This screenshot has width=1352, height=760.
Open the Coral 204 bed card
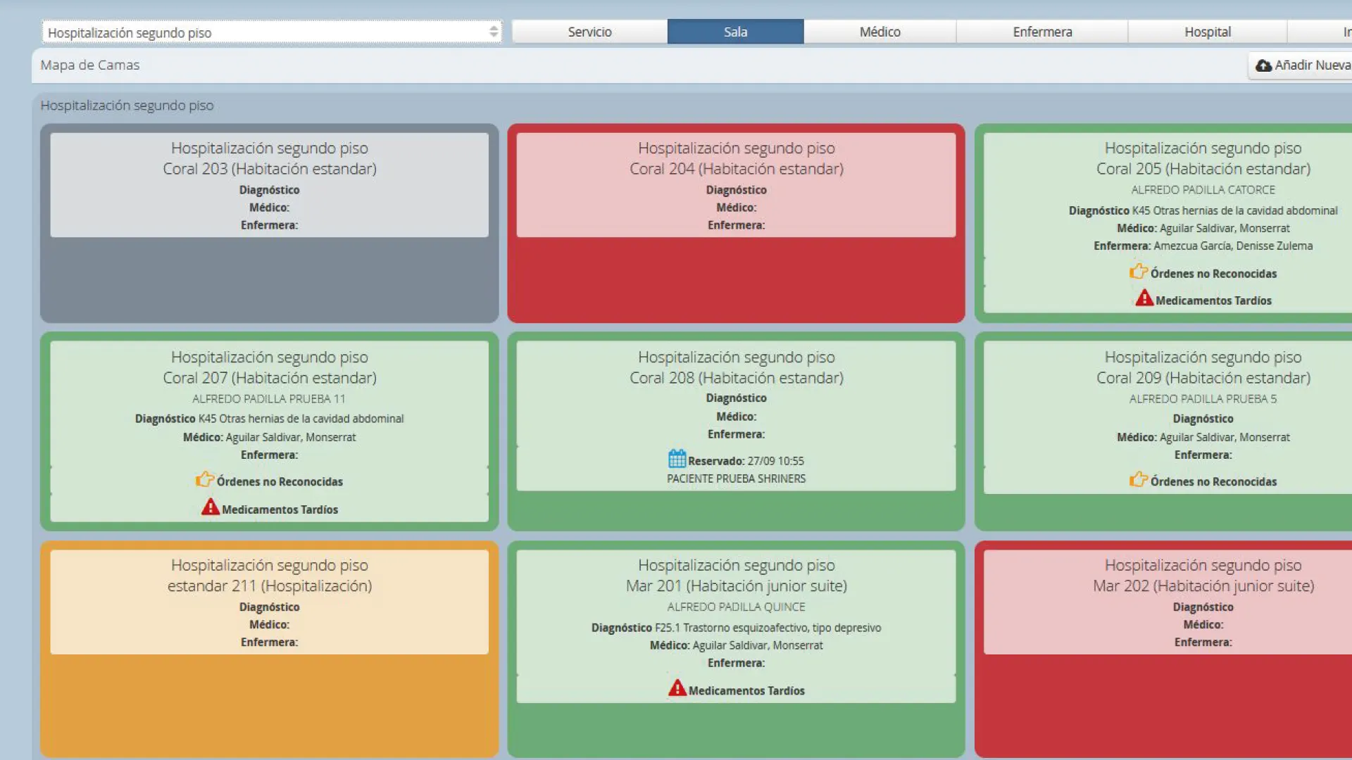(x=736, y=224)
